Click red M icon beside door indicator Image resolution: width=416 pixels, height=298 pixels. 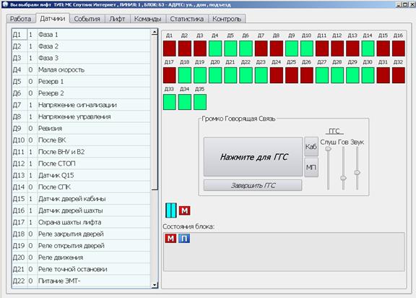184,210
